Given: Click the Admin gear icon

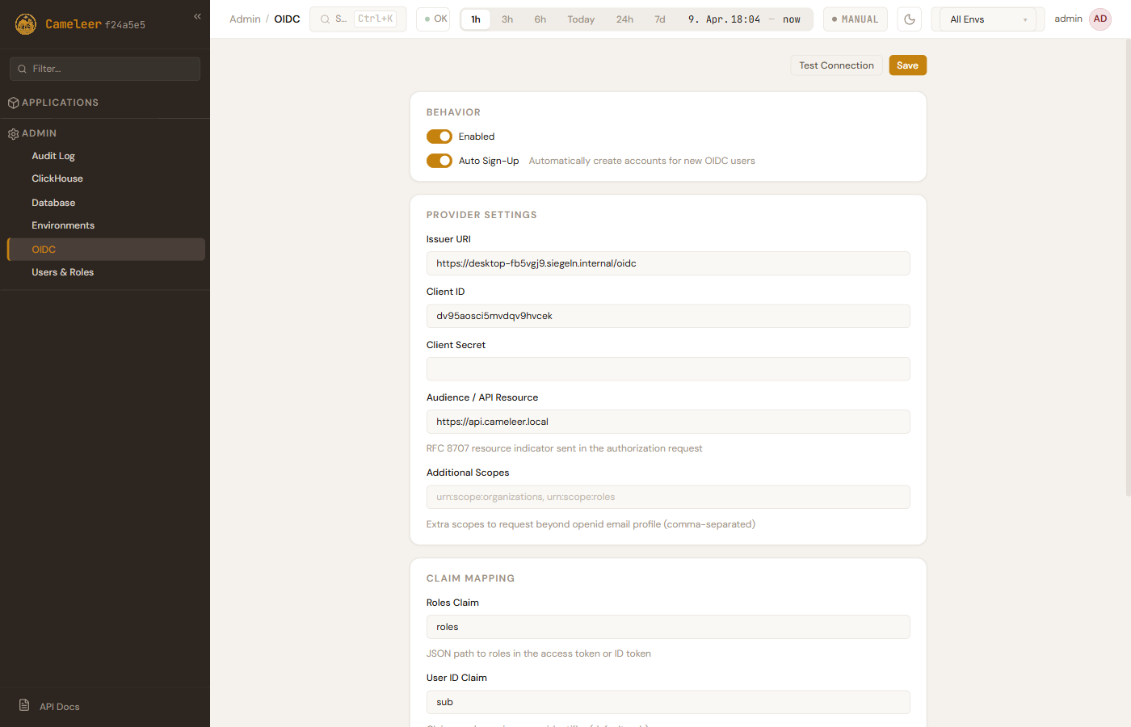Looking at the screenshot, I should click(13, 134).
